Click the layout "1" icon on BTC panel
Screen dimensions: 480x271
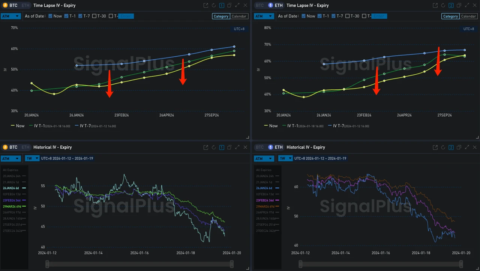[x=221, y=5]
